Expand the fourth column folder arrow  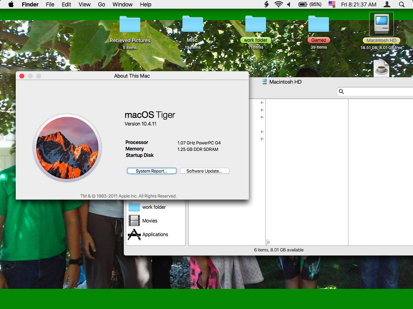point(262,132)
